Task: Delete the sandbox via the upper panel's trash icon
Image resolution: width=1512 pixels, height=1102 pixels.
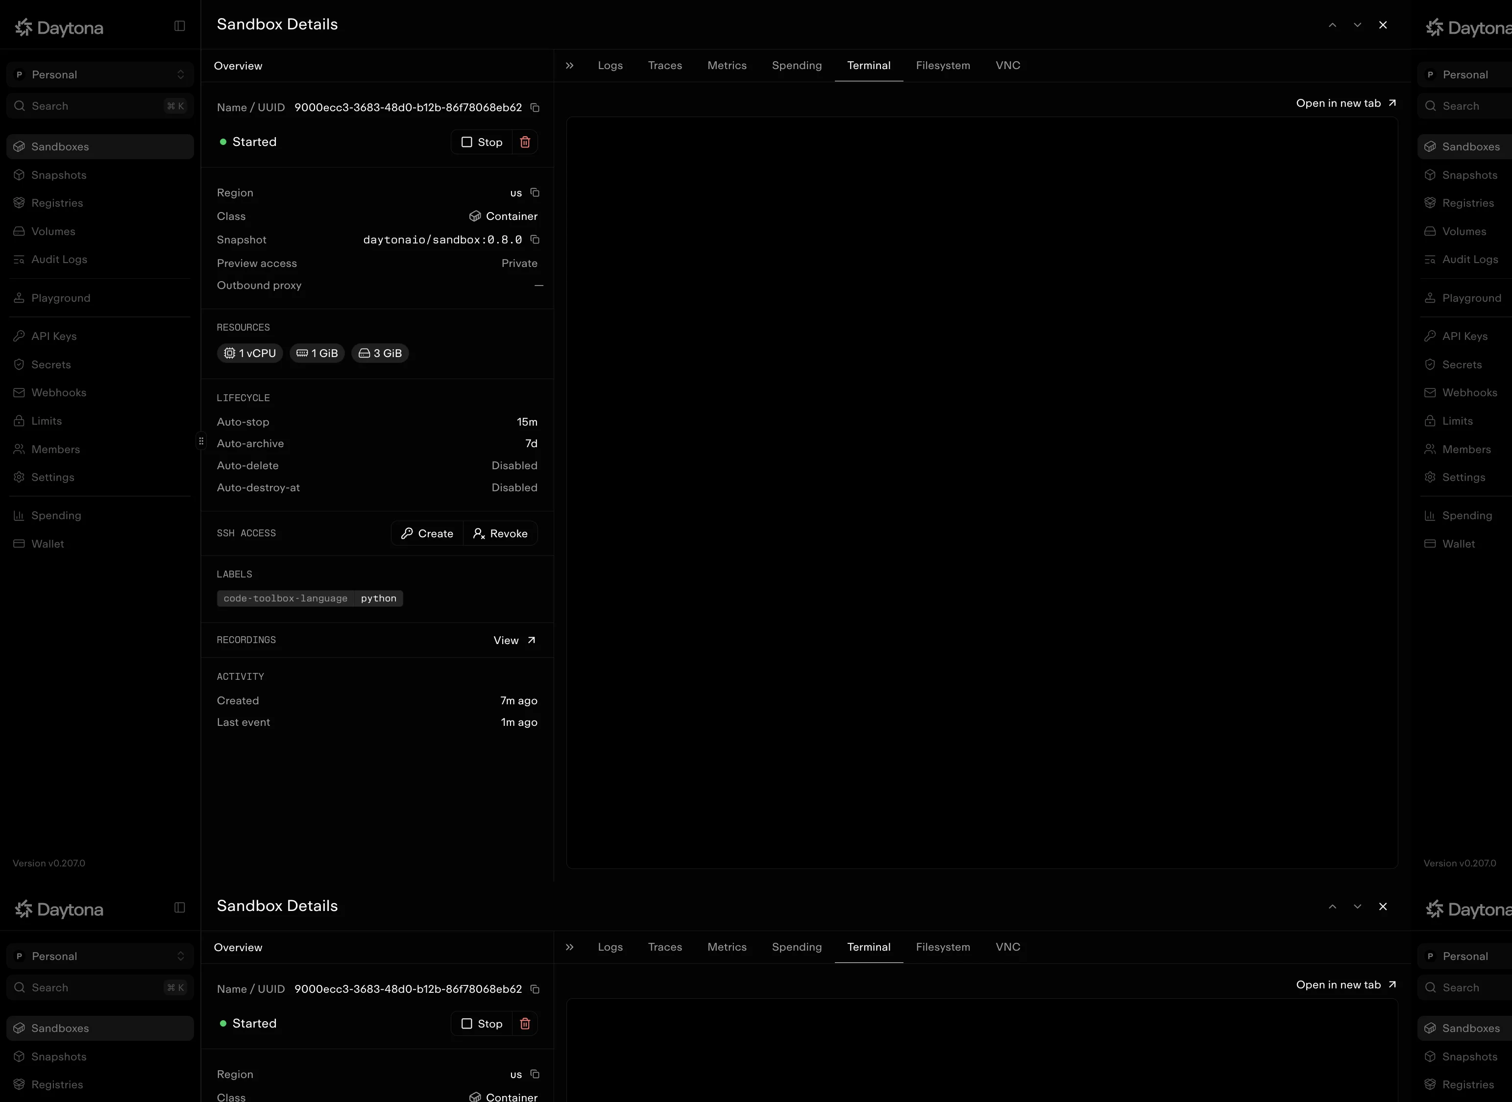Action: pyautogui.click(x=525, y=142)
